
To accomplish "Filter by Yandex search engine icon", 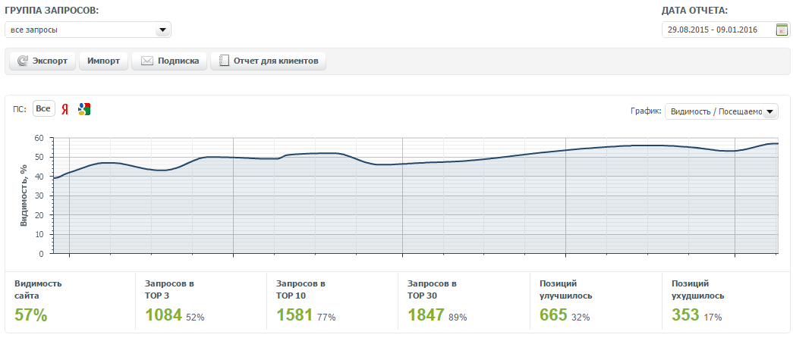I will click(65, 108).
